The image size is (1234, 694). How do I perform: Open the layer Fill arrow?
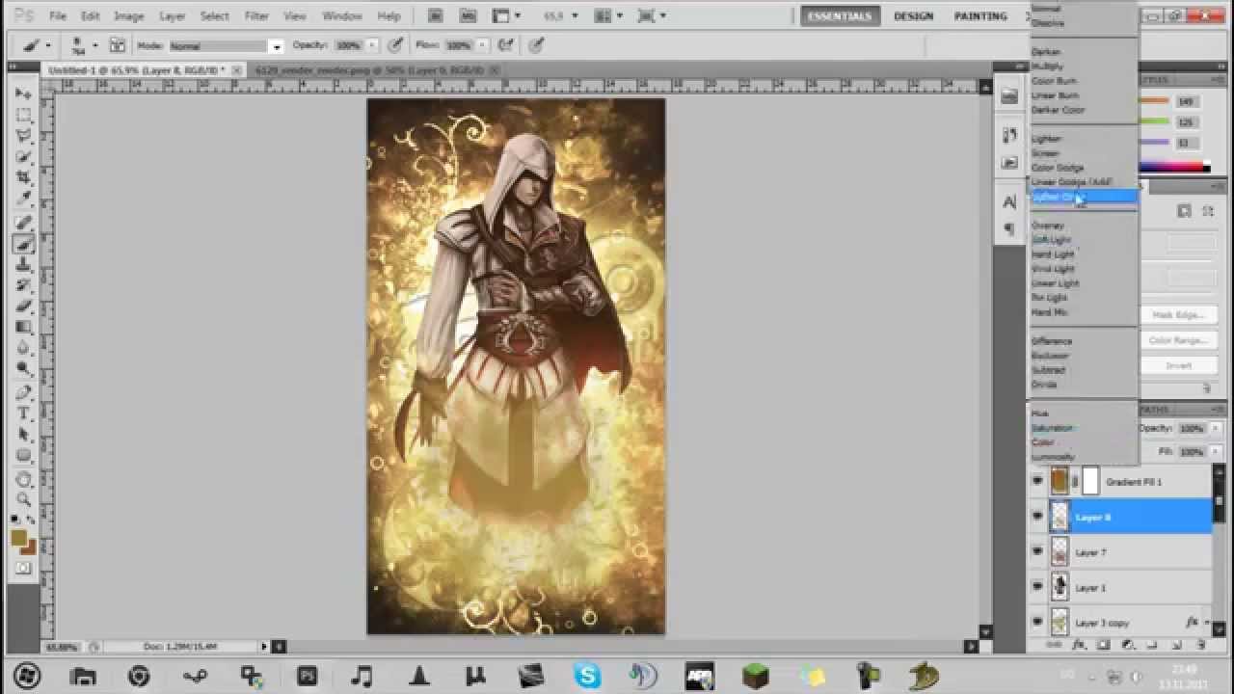(x=1217, y=451)
